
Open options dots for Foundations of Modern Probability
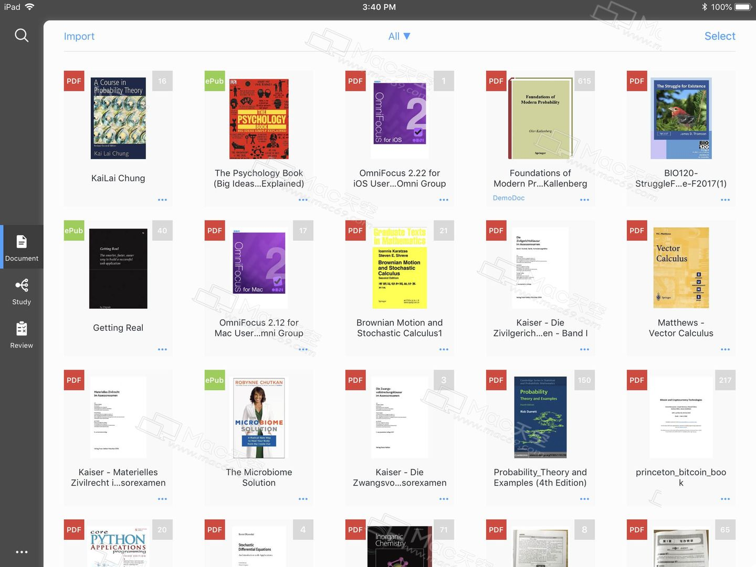coord(584,199)
